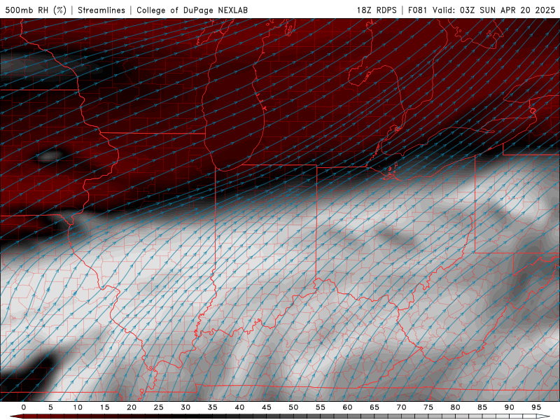Select the "Streamlines" header label
560x420 pixels.
coord(101,10)
